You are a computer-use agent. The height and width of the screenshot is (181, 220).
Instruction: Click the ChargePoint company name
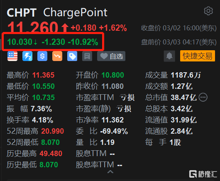(76, 13)
